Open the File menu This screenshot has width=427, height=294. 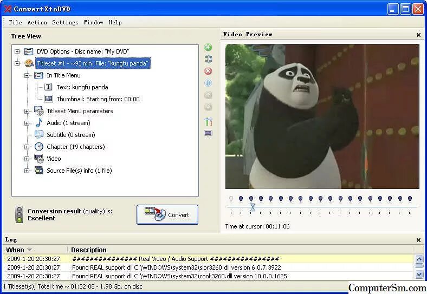pos(15,22)
